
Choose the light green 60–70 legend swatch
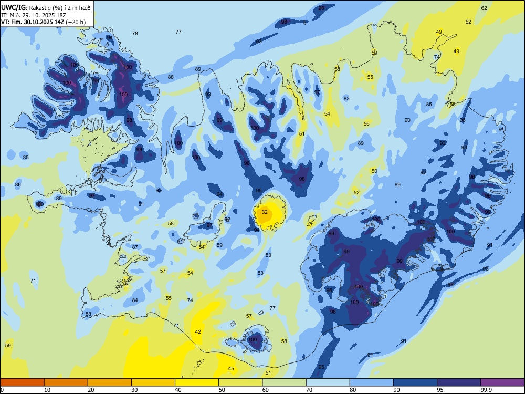[284, 382]
